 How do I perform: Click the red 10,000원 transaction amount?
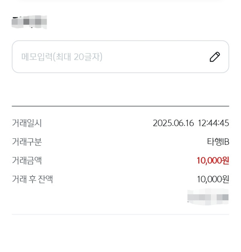(213, 161)
